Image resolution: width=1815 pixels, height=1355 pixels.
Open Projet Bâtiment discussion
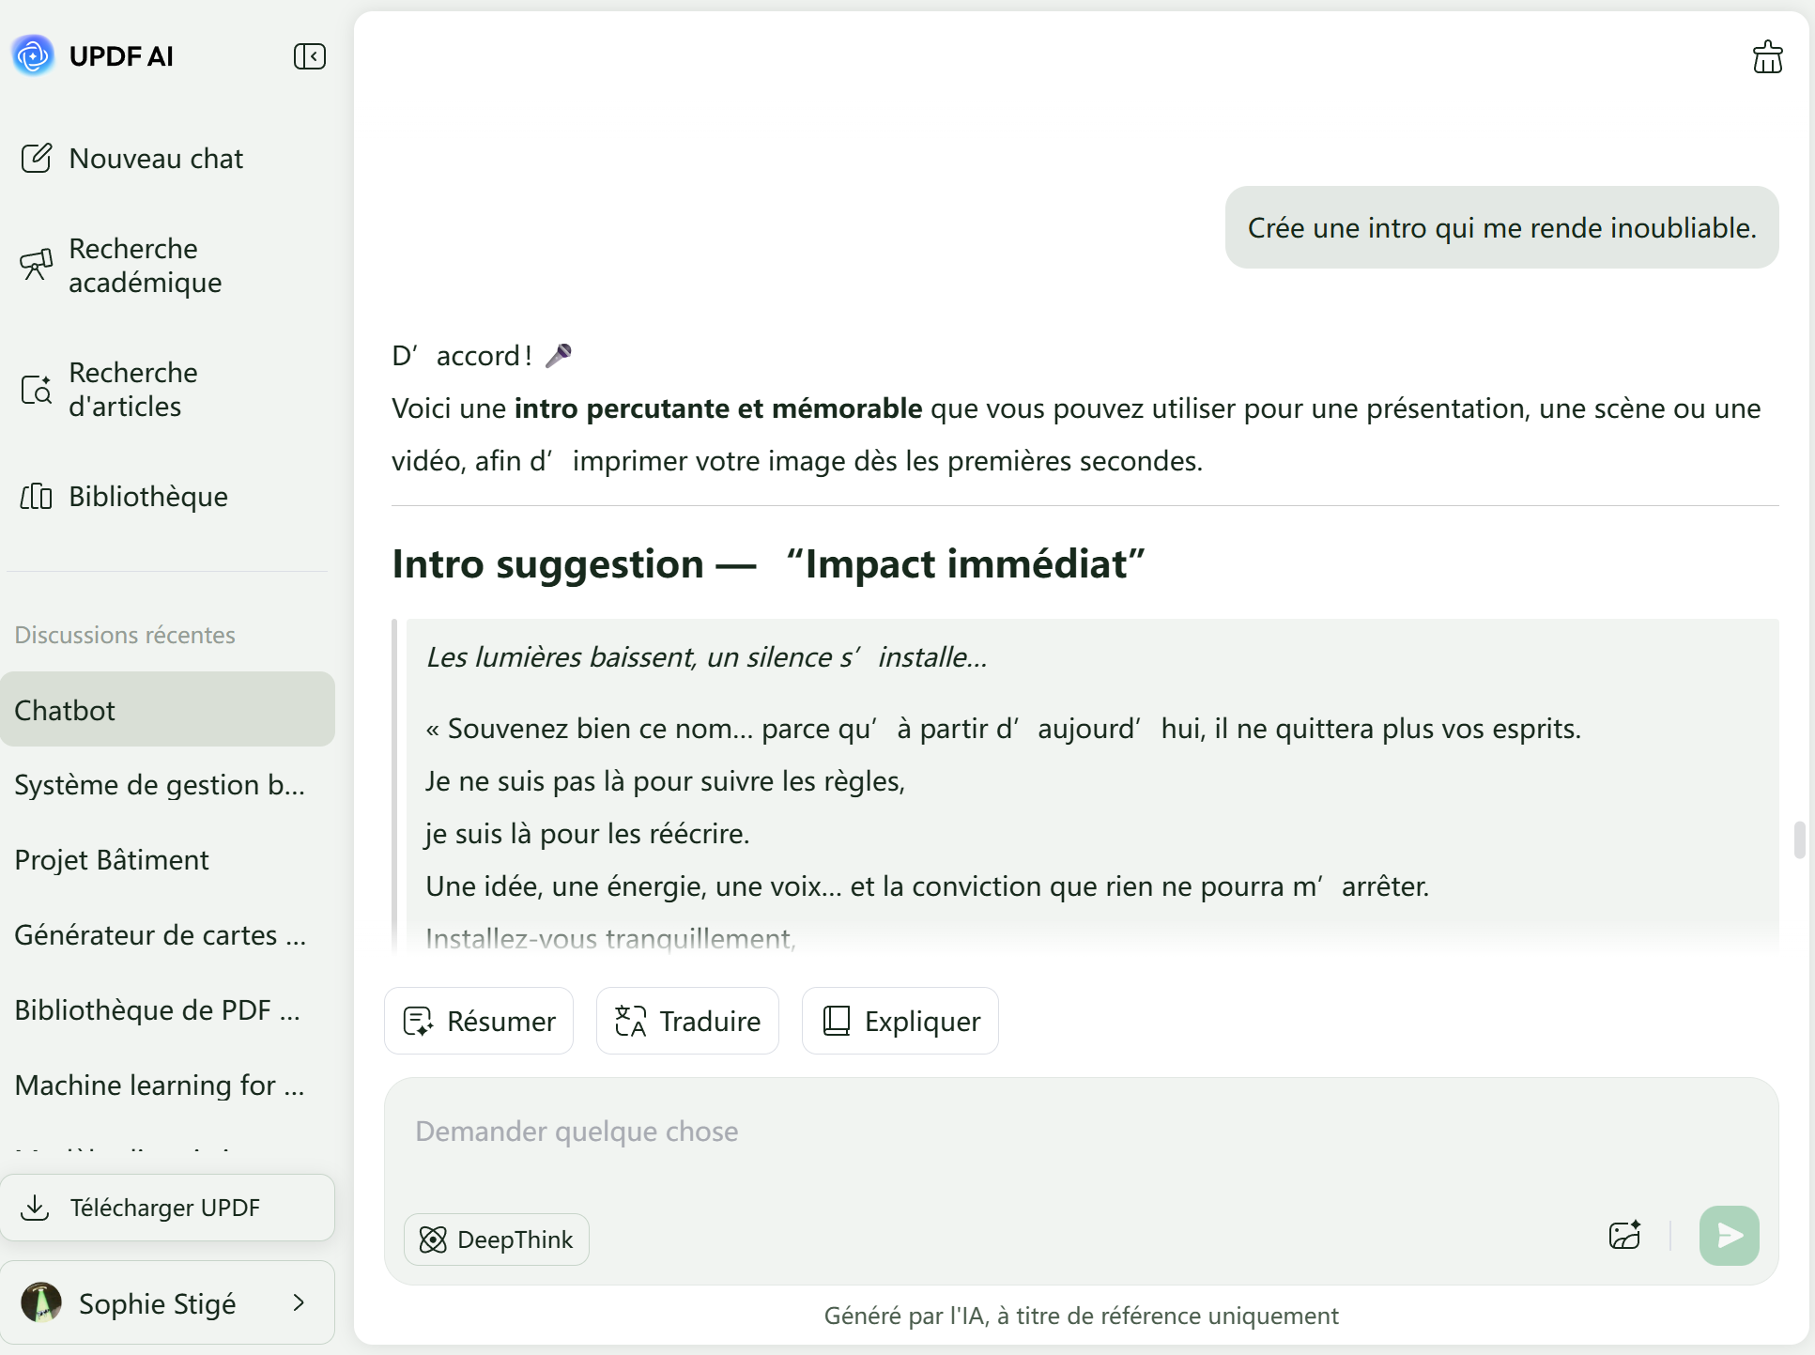click(x=113, y=859)
